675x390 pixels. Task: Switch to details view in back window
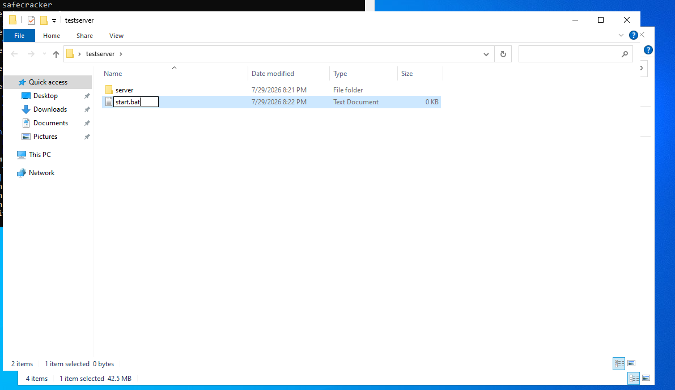(634, 378)
